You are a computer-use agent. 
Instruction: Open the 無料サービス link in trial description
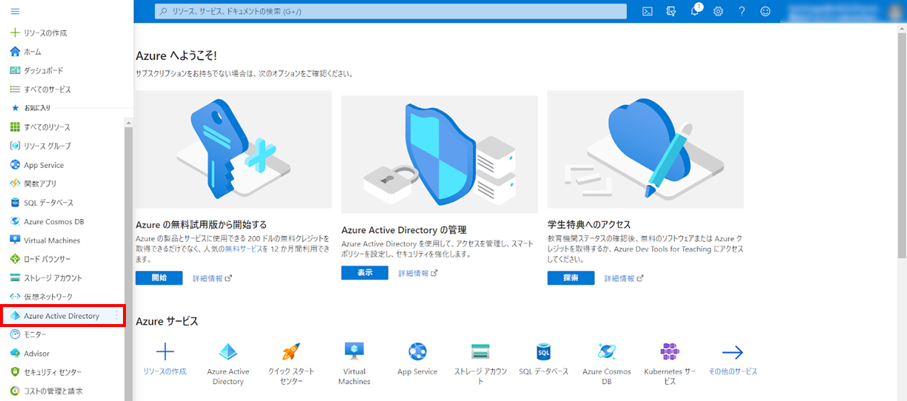(x=242, y=249)
